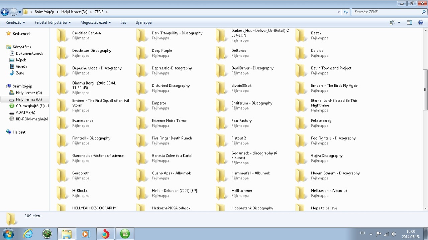This screenshot has height=240, width=428.
Task: Click the Windows Start button
Action: pos(8,234)
